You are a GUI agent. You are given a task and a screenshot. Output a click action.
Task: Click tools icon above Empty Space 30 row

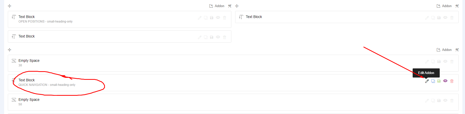pyautogui.click(x=457, y=50)
